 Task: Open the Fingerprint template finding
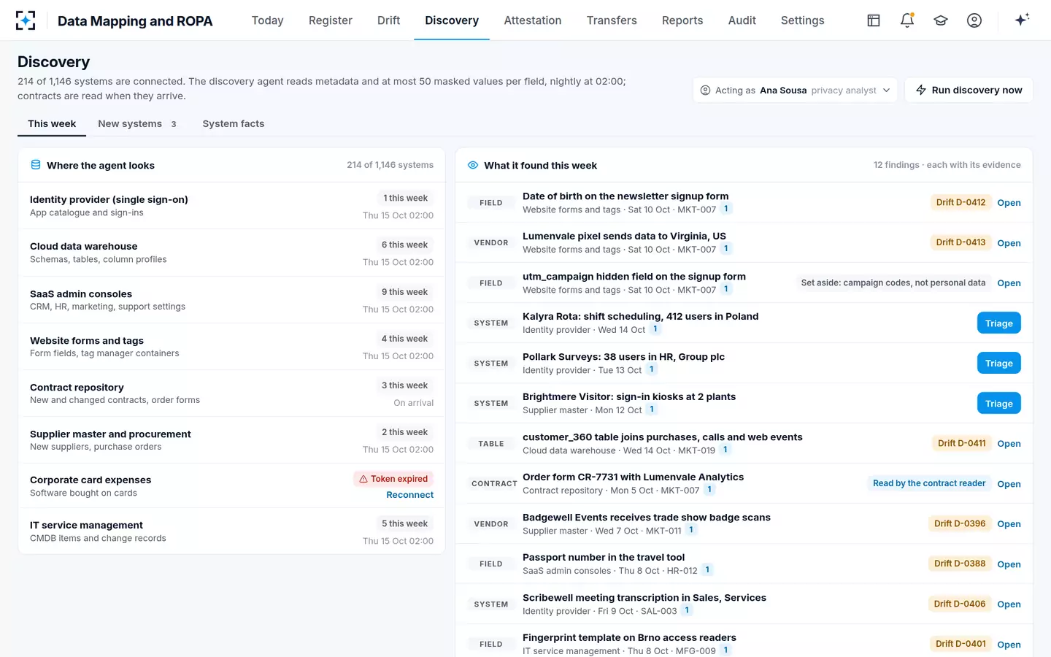pyautogui.click(x=1009, y=645)
